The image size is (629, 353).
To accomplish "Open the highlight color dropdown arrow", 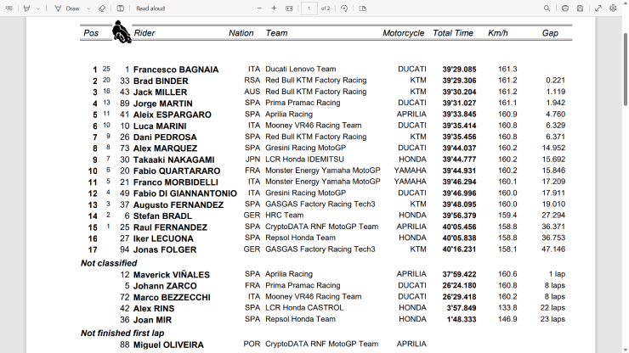I will [x=38, y=8].
